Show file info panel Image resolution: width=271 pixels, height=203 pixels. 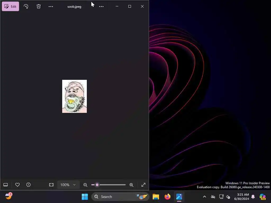coord(29,185)
